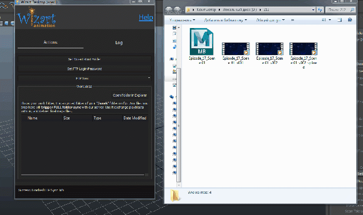Click Set Wizart Root Folder button
Viewport: 363px width, 215px height.
pyautogui.click(x=85, y=59)
